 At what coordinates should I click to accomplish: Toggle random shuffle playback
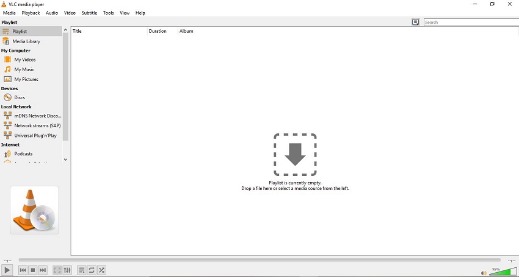[x=101, y=270]
